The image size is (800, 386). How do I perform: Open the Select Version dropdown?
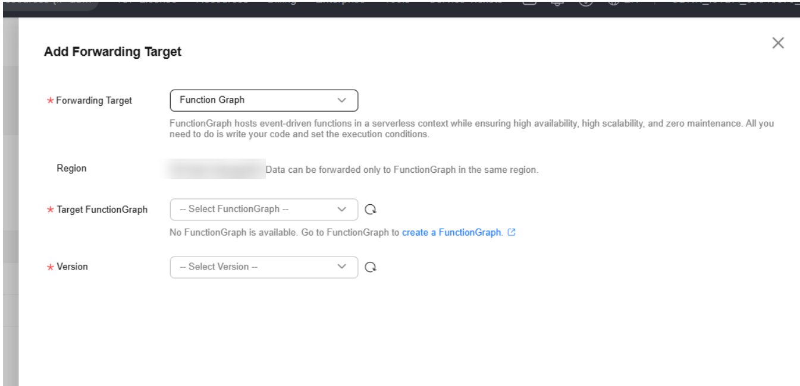(x=264, y=267)
